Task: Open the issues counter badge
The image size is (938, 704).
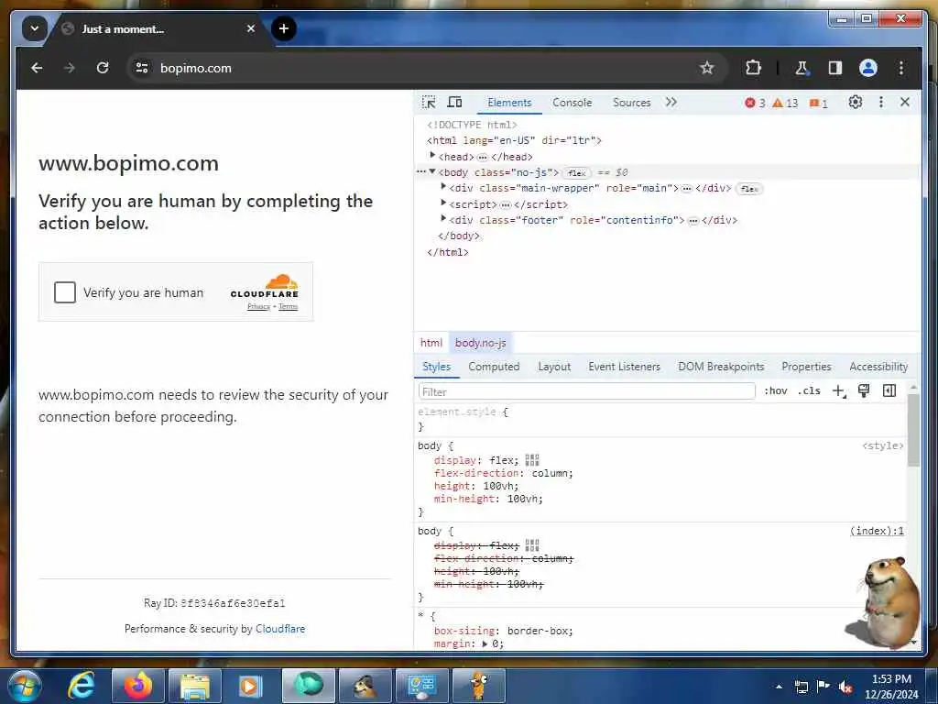Action: point(818,103)
